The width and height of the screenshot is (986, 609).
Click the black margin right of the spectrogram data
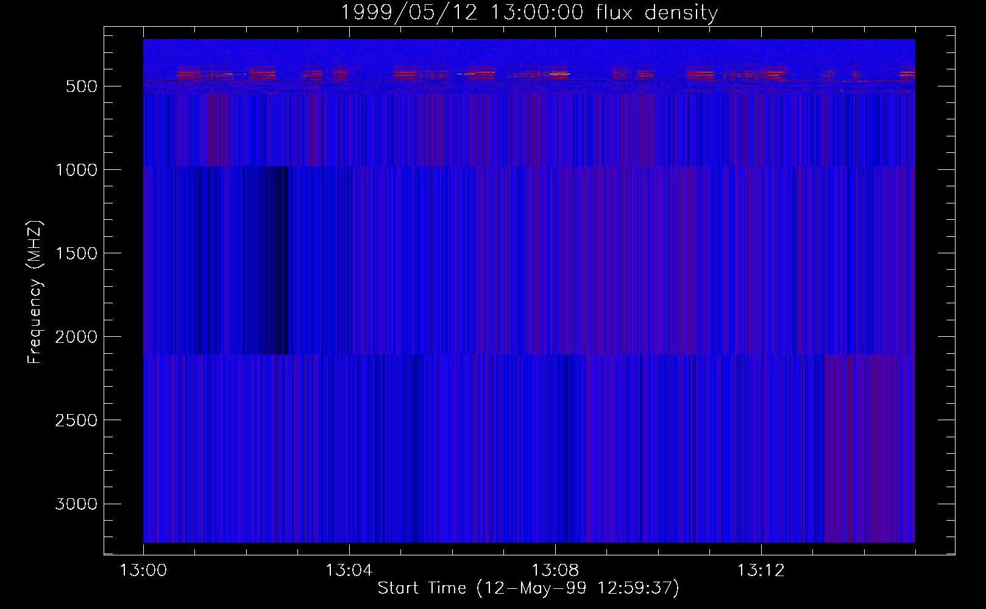pyautogui.click(x=934, y=291)
